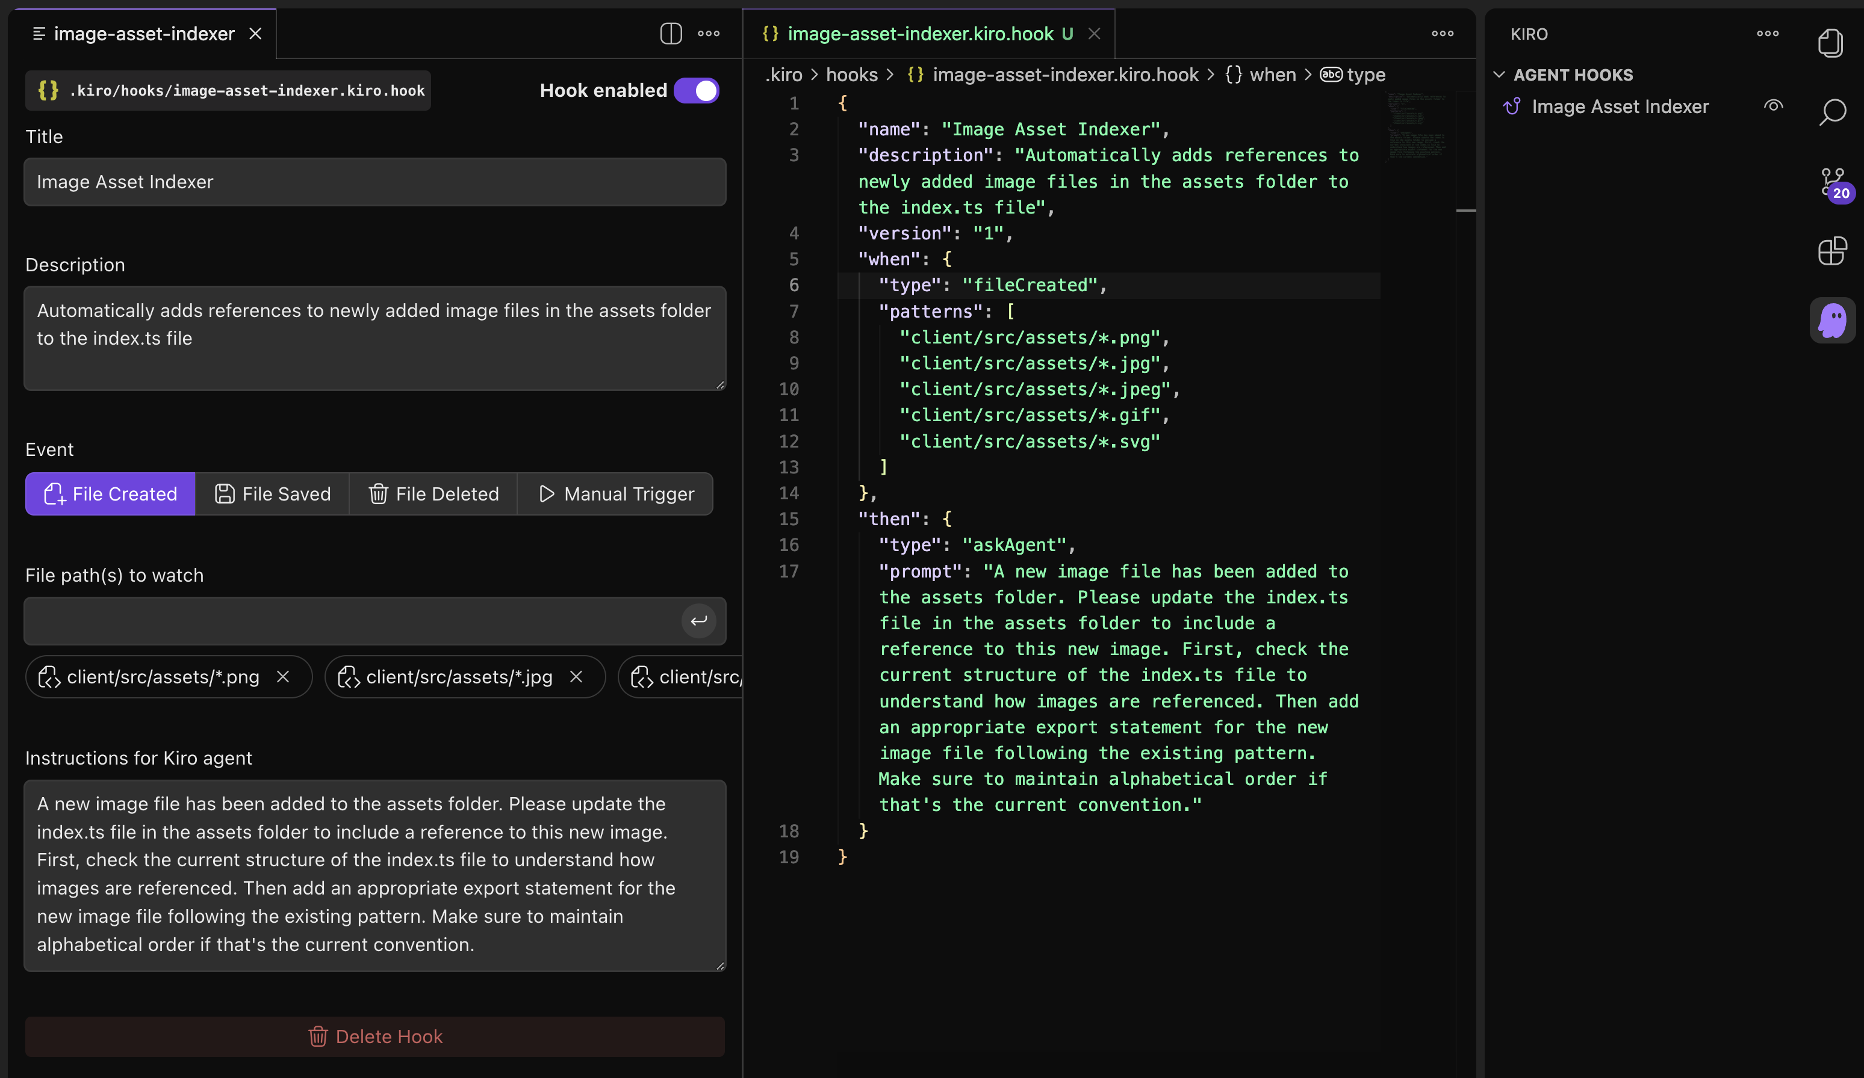Select the File Saved event option
This screenshot has width=1864, height=1078.
coord(272,493)
